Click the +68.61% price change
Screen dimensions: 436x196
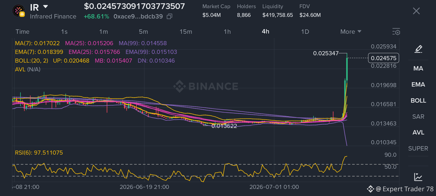(x=96, y=17)
